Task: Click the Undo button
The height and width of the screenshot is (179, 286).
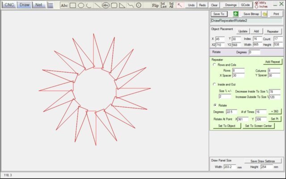Action: 191,5
